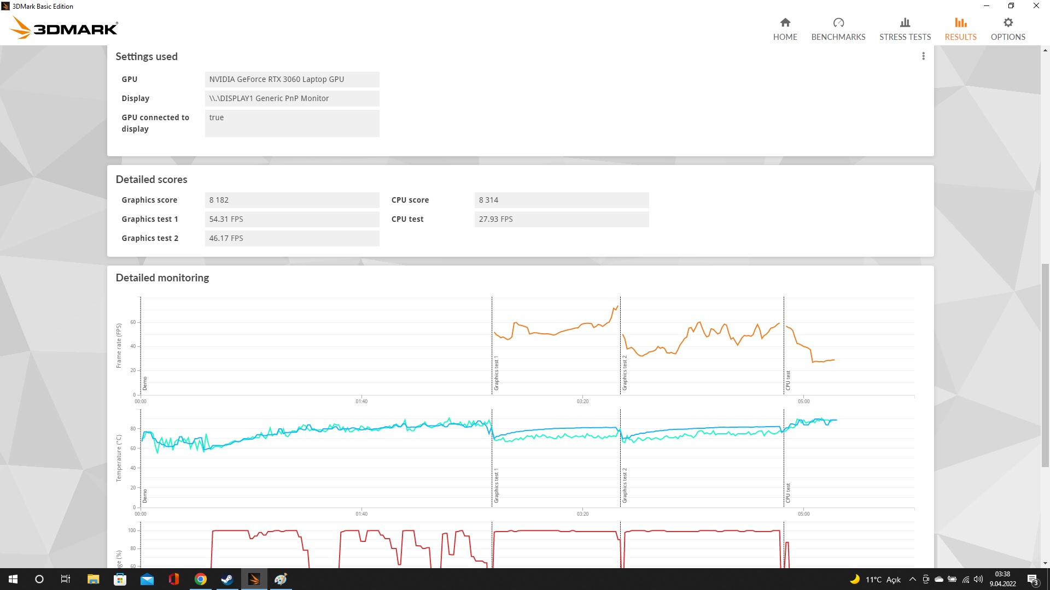
Task: Click the scroll up arrow
Action: pyautogui.click(x=1045, y=50)
